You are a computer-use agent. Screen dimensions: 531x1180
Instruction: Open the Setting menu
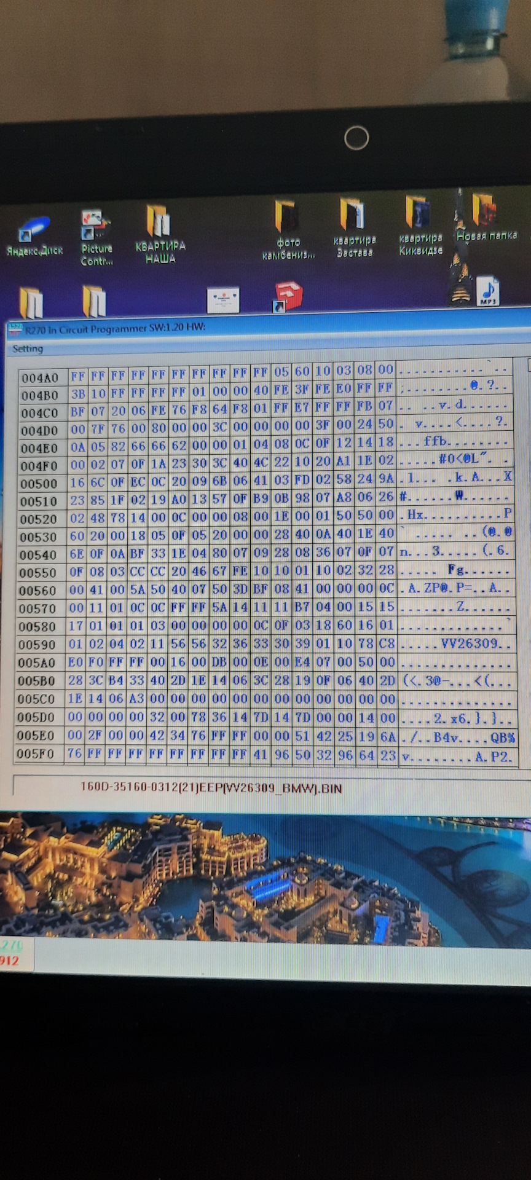coord(28,349)
